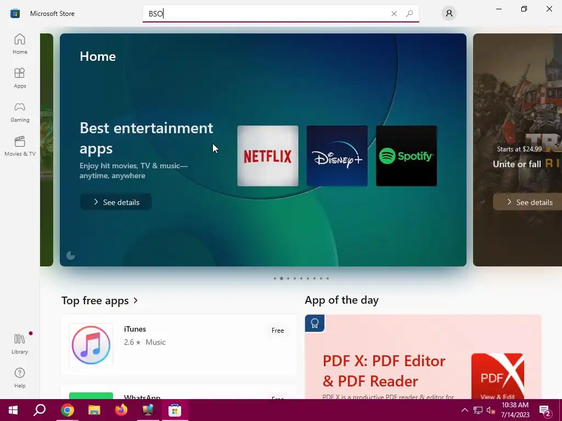Open the Help page

[20, 378]
